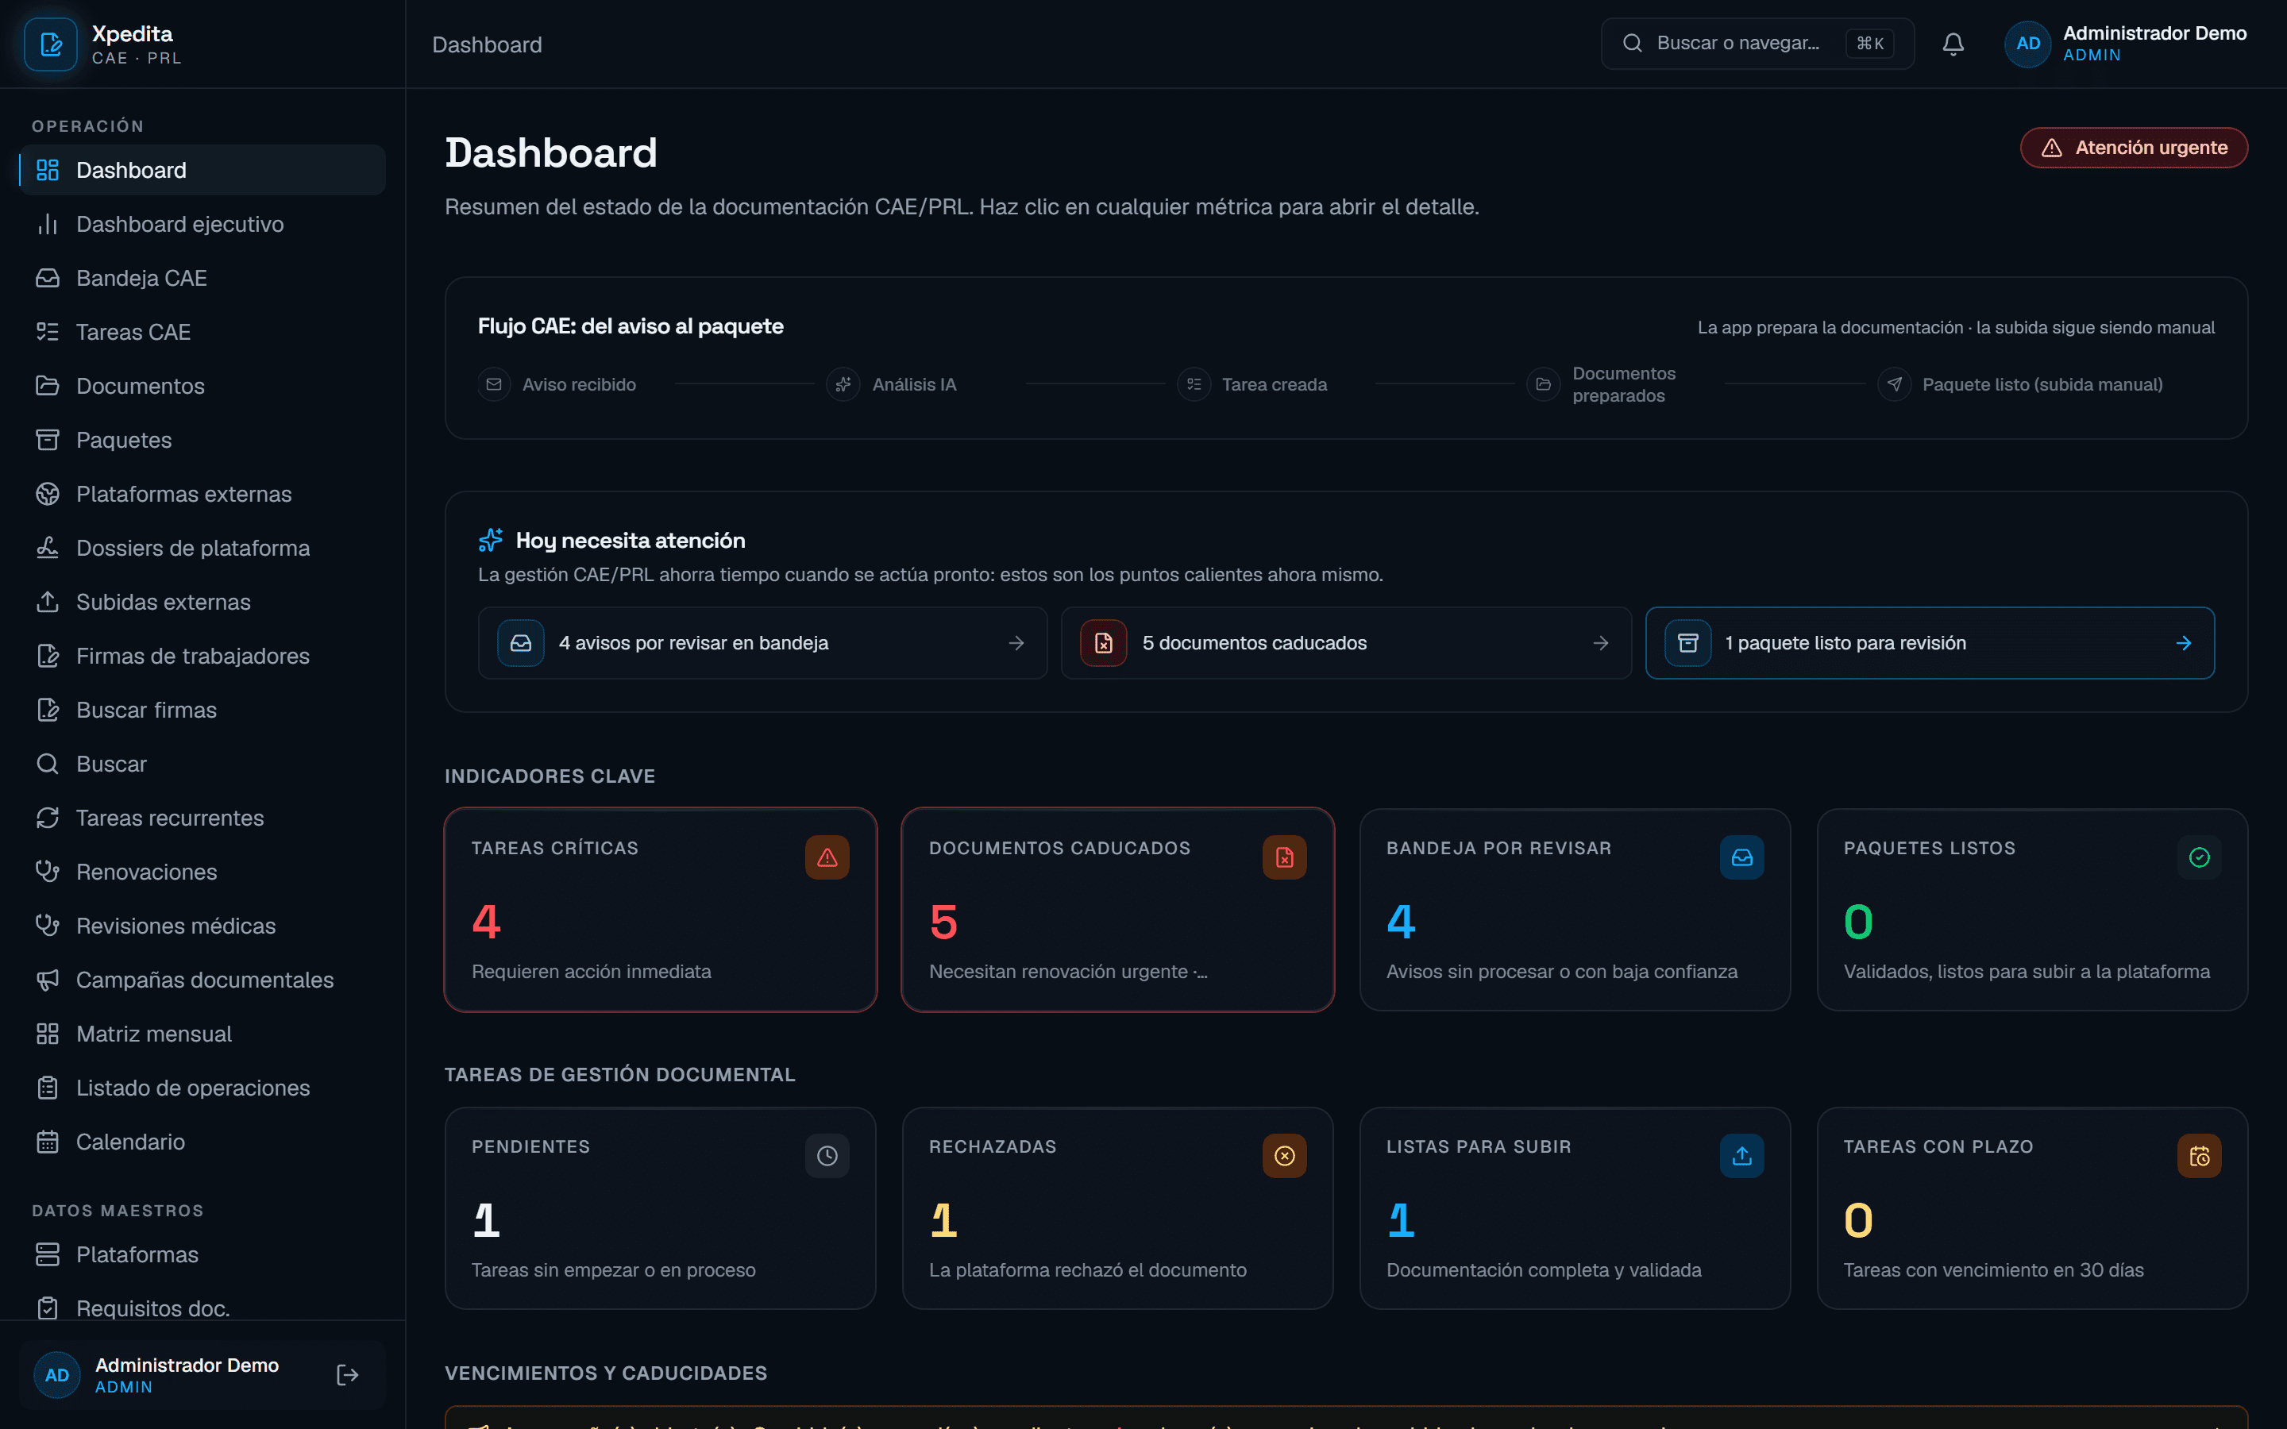
Task: Click the Dashboard breadcrumb in header
Action: click(x=487, y=44)
